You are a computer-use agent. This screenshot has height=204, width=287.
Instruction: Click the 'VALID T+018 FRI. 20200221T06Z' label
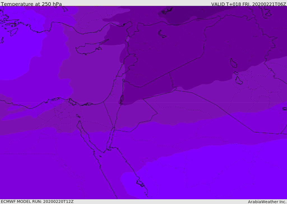249,4
